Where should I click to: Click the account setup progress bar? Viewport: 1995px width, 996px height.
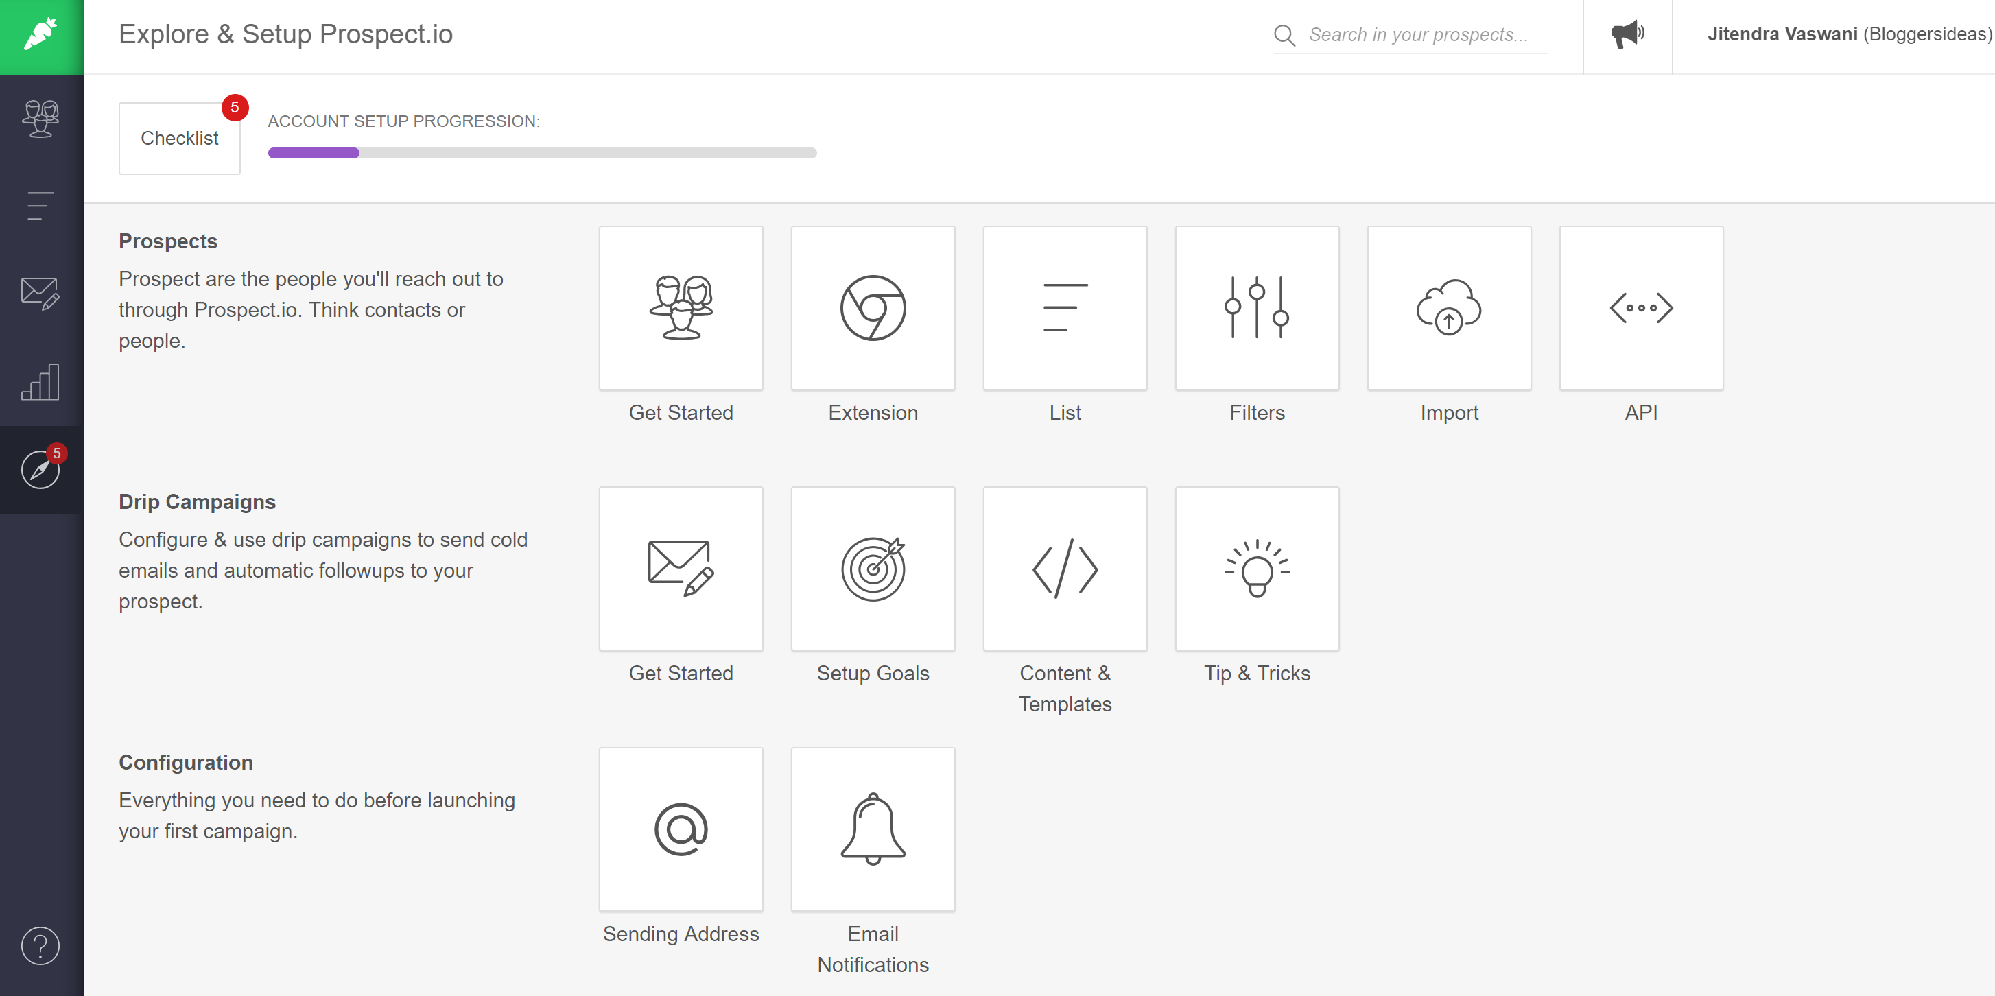tap(542, 152)
